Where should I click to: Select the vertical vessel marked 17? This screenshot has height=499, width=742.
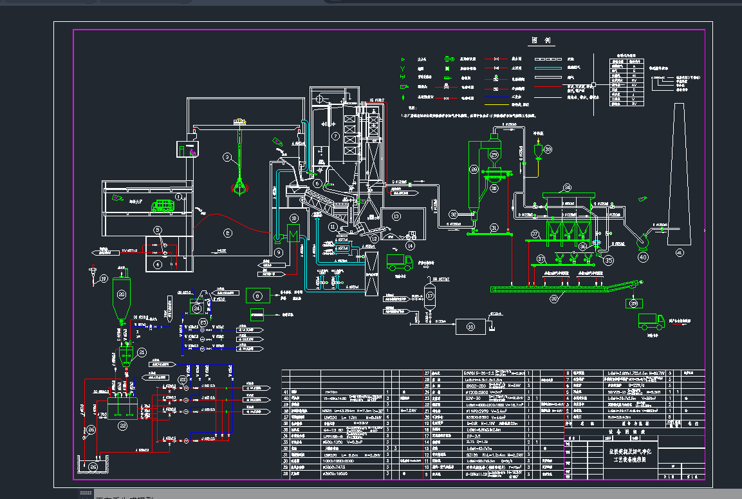pyautogui.click(x=429, y=296)
